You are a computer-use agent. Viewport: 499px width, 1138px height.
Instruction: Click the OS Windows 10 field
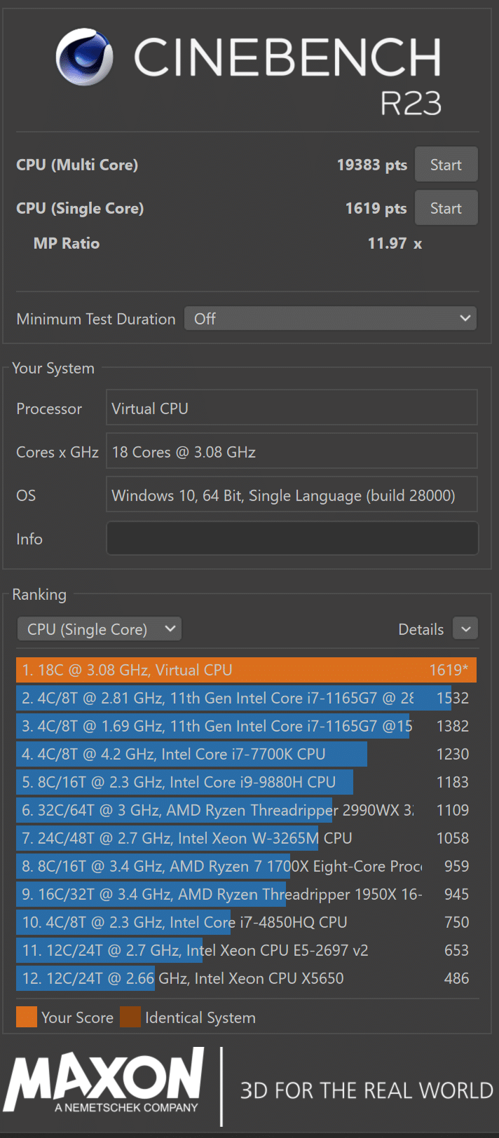[x=292, y=495]
